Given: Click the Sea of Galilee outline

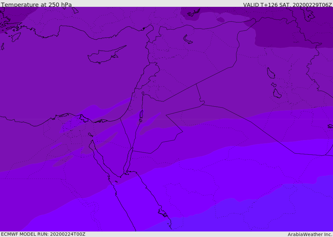Looking at the screenshot, I should tap(143, 93).
